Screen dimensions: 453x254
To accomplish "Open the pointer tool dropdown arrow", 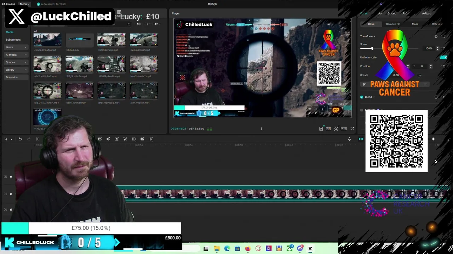I will 11,139.
